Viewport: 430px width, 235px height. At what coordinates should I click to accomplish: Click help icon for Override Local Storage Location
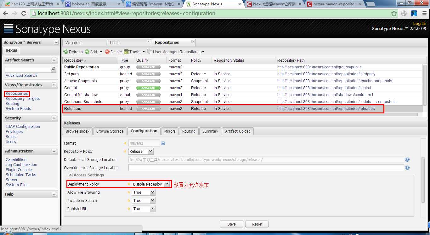click(x=407, y=168)
